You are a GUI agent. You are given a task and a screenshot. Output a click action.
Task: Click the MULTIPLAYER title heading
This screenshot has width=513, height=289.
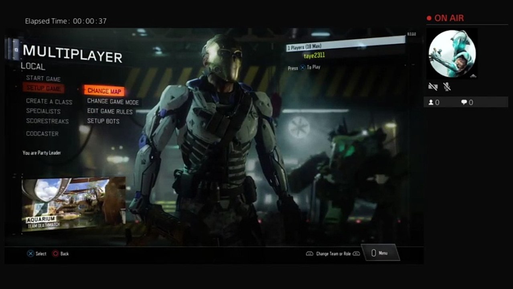(72, 53)
